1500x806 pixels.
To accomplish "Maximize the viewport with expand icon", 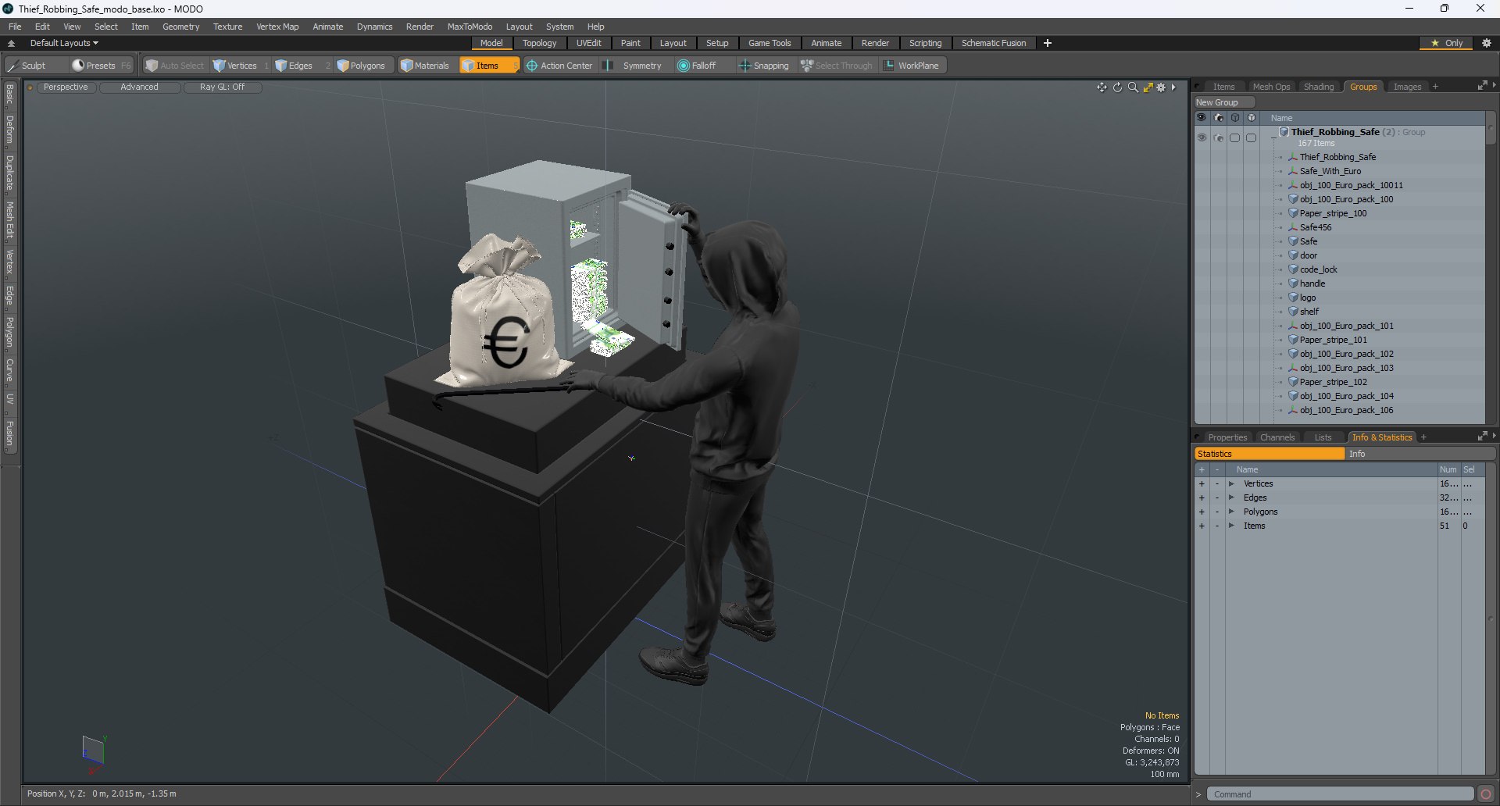I will pos(1148,87).
